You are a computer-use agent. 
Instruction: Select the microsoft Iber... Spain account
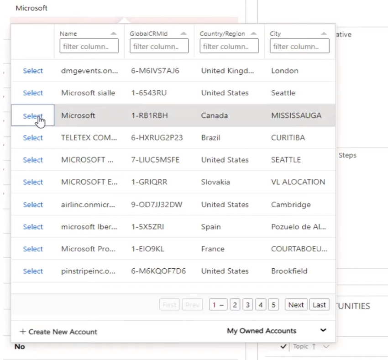coord(33,227)
